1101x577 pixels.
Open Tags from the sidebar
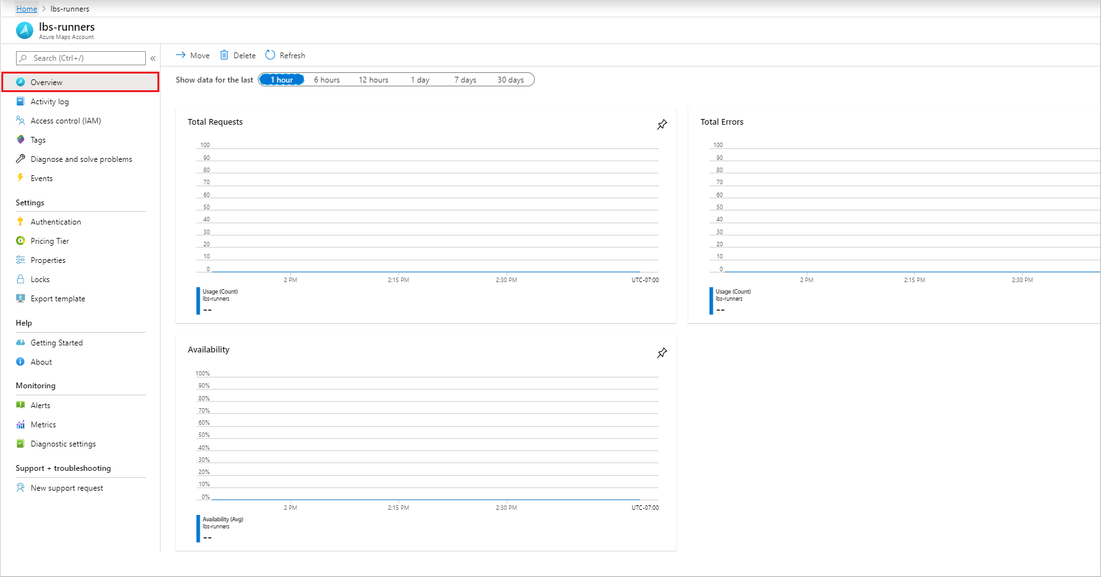tap(21, 139)
